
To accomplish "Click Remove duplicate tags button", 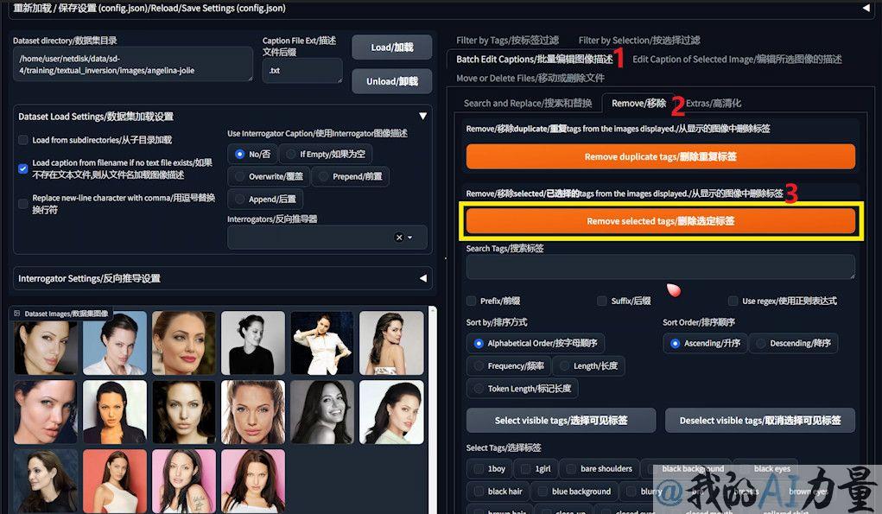I will (x=660, y=156).
